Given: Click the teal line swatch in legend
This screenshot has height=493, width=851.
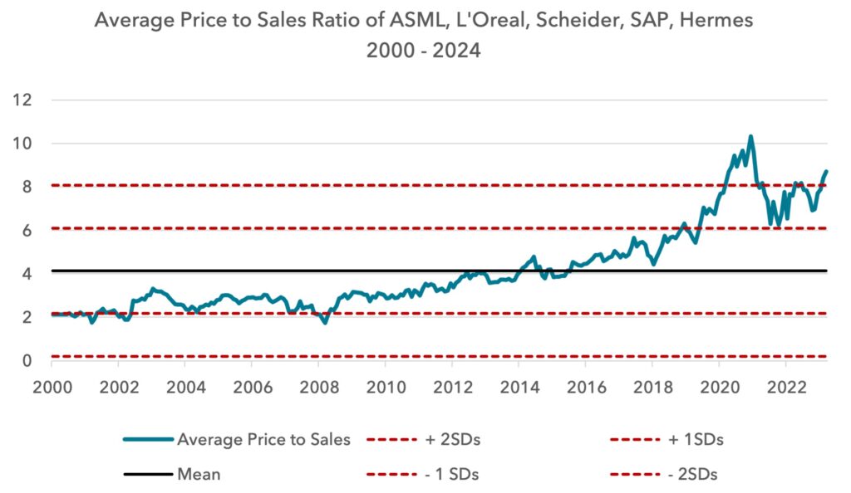Looking at the screenshot, I should tap(148, 439).
